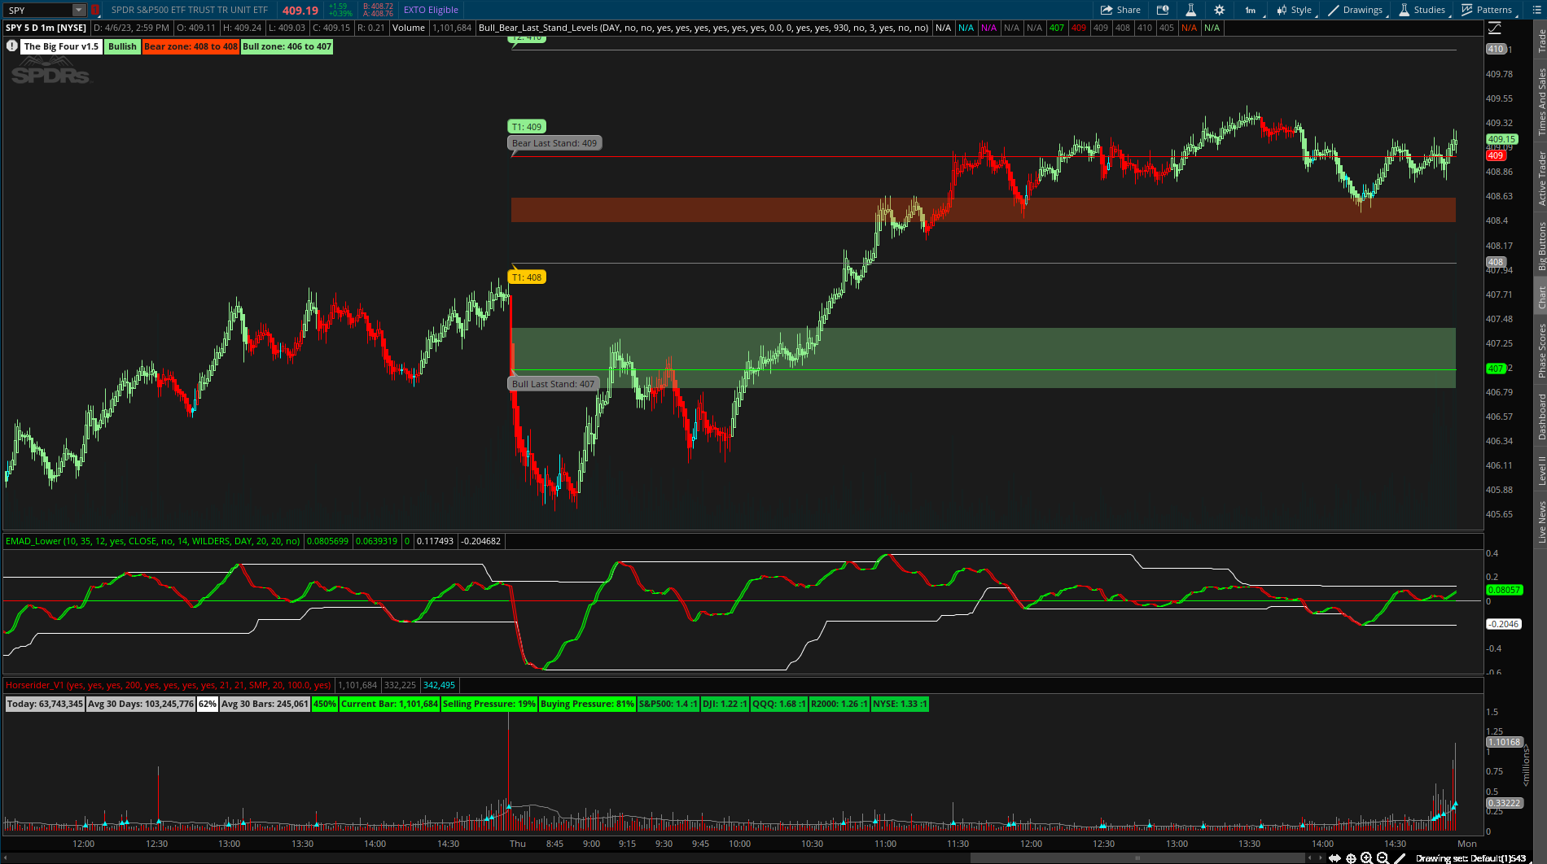1547x864 pixels.
Task: Open the Studies menu button
Action: tap(1422, 10)
